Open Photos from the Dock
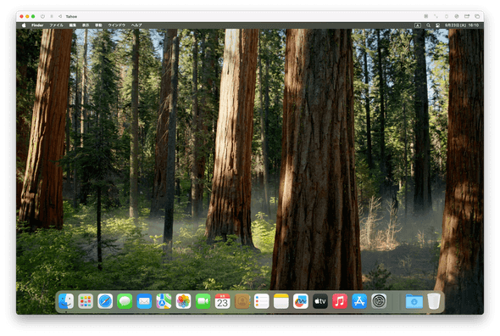 (x=183, y=301)
